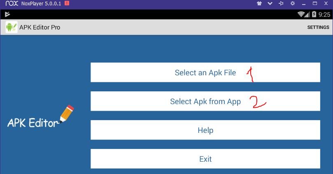
Task: Click the notification icon in status bar
Action: (7, 14)
